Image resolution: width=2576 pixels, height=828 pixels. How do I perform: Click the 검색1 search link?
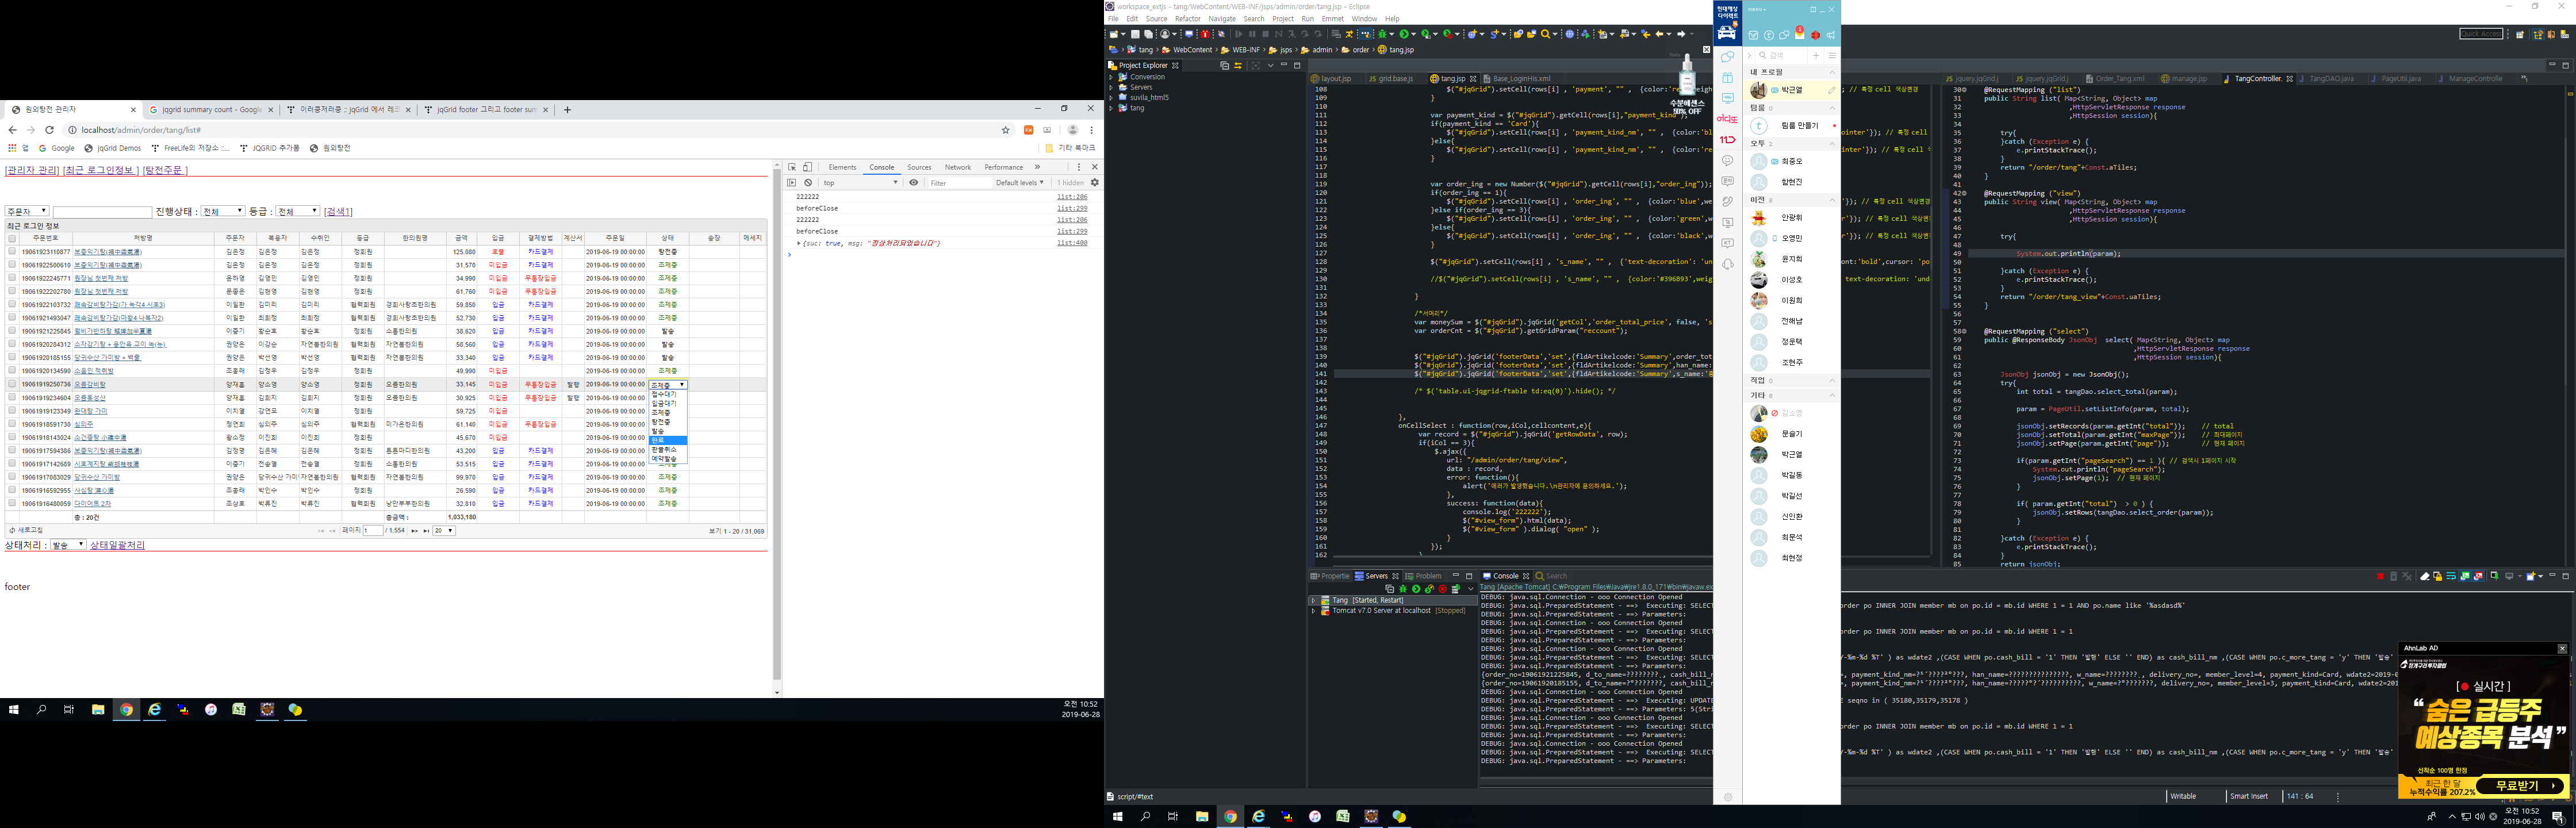pyautogui.click(x=338, y=211)
